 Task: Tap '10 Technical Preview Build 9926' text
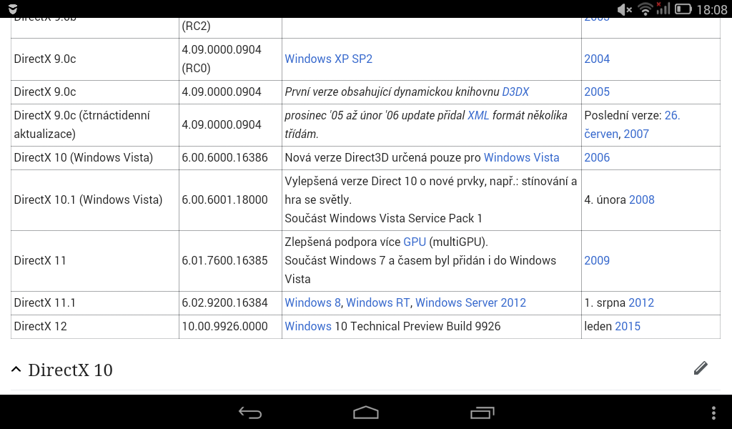417,326
